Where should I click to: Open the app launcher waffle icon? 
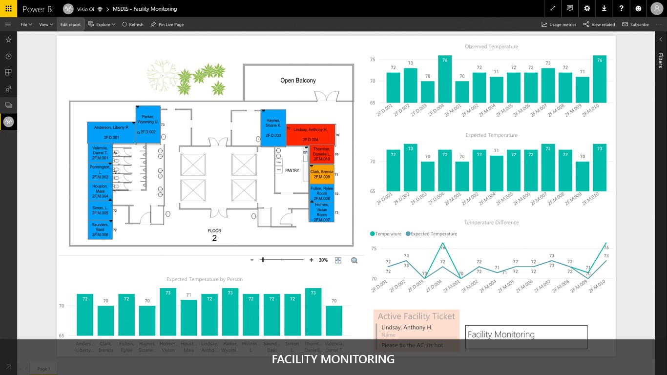click(8, 8)
